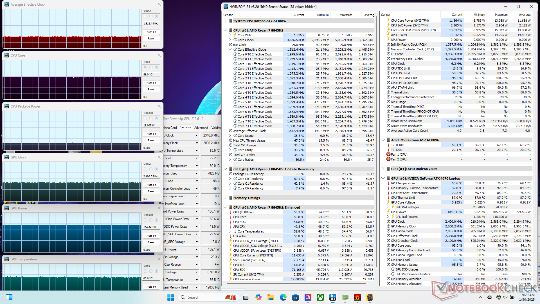Click the Maximum column header in right sensor panel
The width and height of the screenshot is (540, 304).
point(498,15)
